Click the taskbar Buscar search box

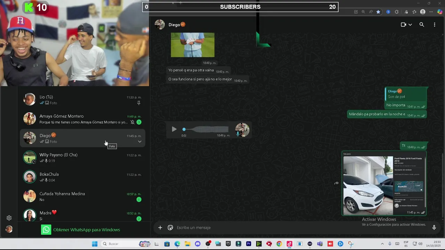point(126,244)
